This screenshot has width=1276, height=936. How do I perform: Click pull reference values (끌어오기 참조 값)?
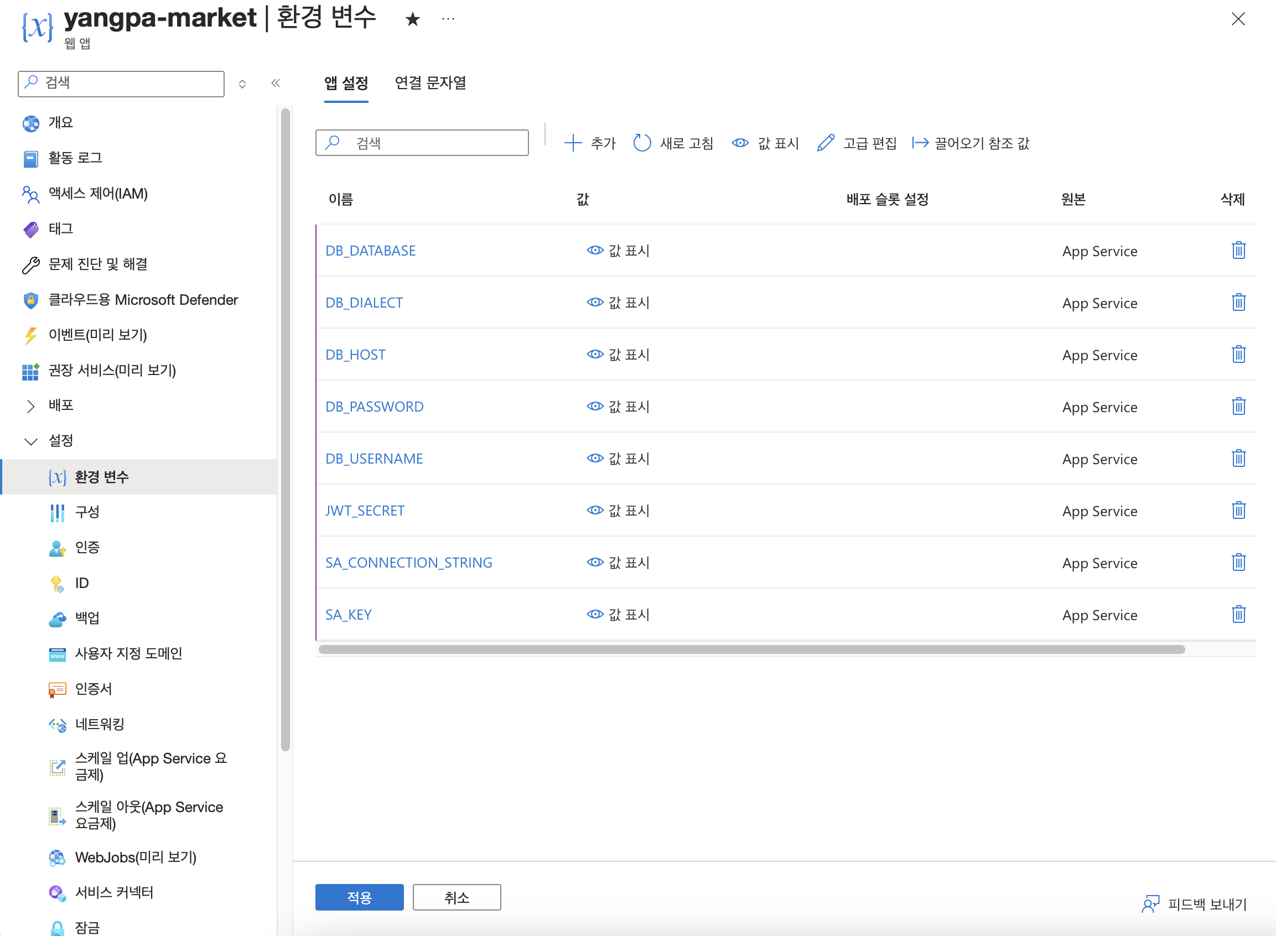[x=971, y=143]
